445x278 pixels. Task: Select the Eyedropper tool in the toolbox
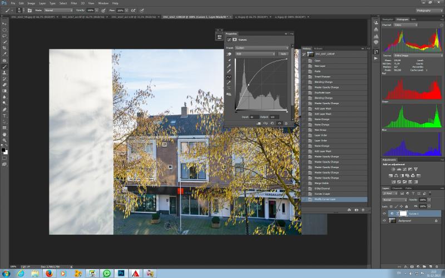(4, 54)
